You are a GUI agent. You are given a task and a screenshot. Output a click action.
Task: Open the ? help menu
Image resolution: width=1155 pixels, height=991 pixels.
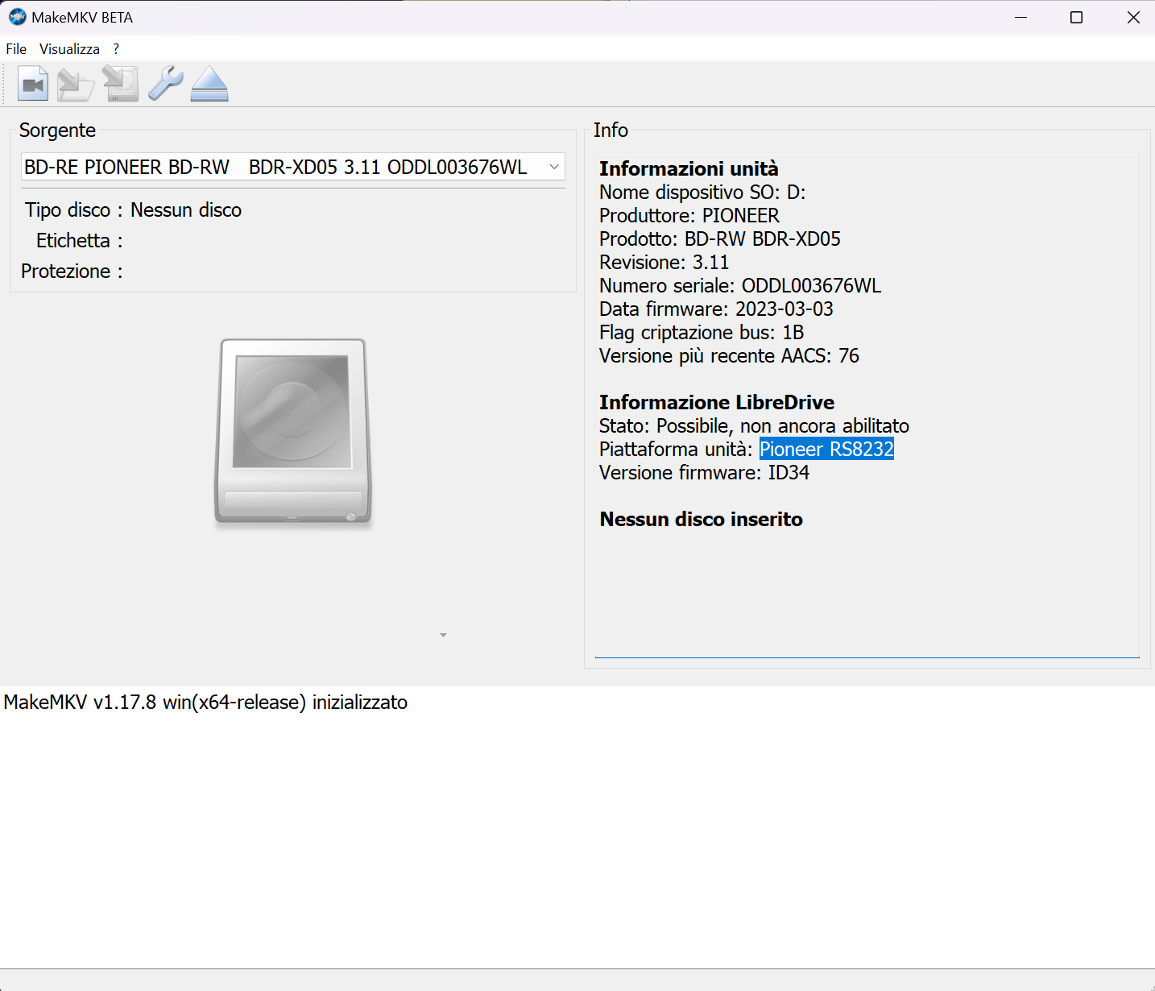116,49
